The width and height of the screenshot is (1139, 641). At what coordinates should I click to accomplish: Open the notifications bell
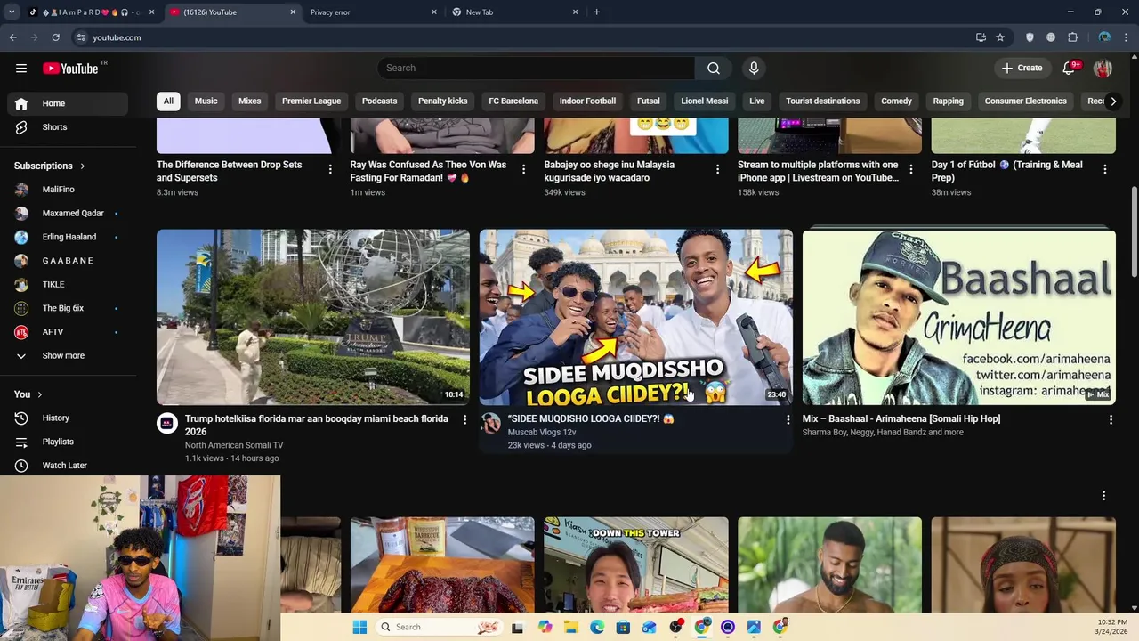(1070, 69)
